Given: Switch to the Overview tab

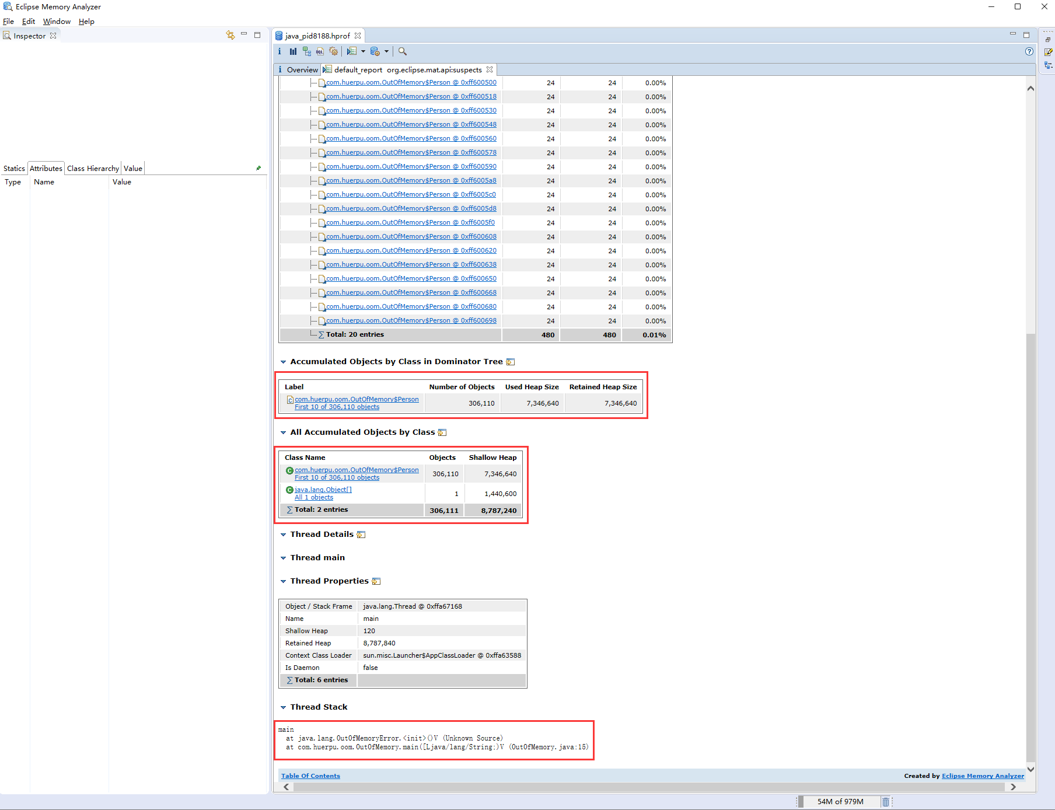Looking at the screenshot, I should click(298, 69).
